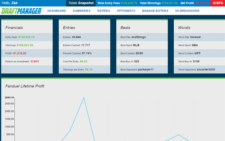Click the 500.00 y-axis label
The image size is (225, 141).
tap(9, 134)
